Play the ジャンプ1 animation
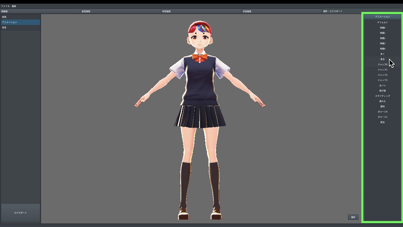This screenshot has height=227, width=403. [382, 70]
